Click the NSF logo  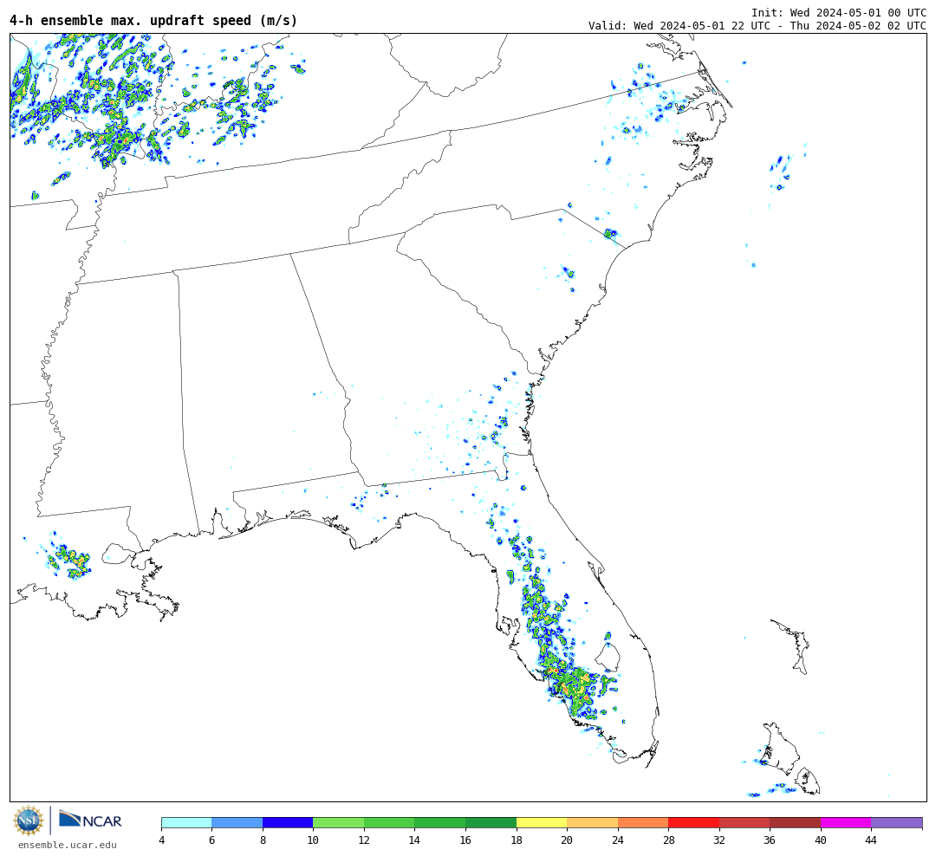pos(28,821)
